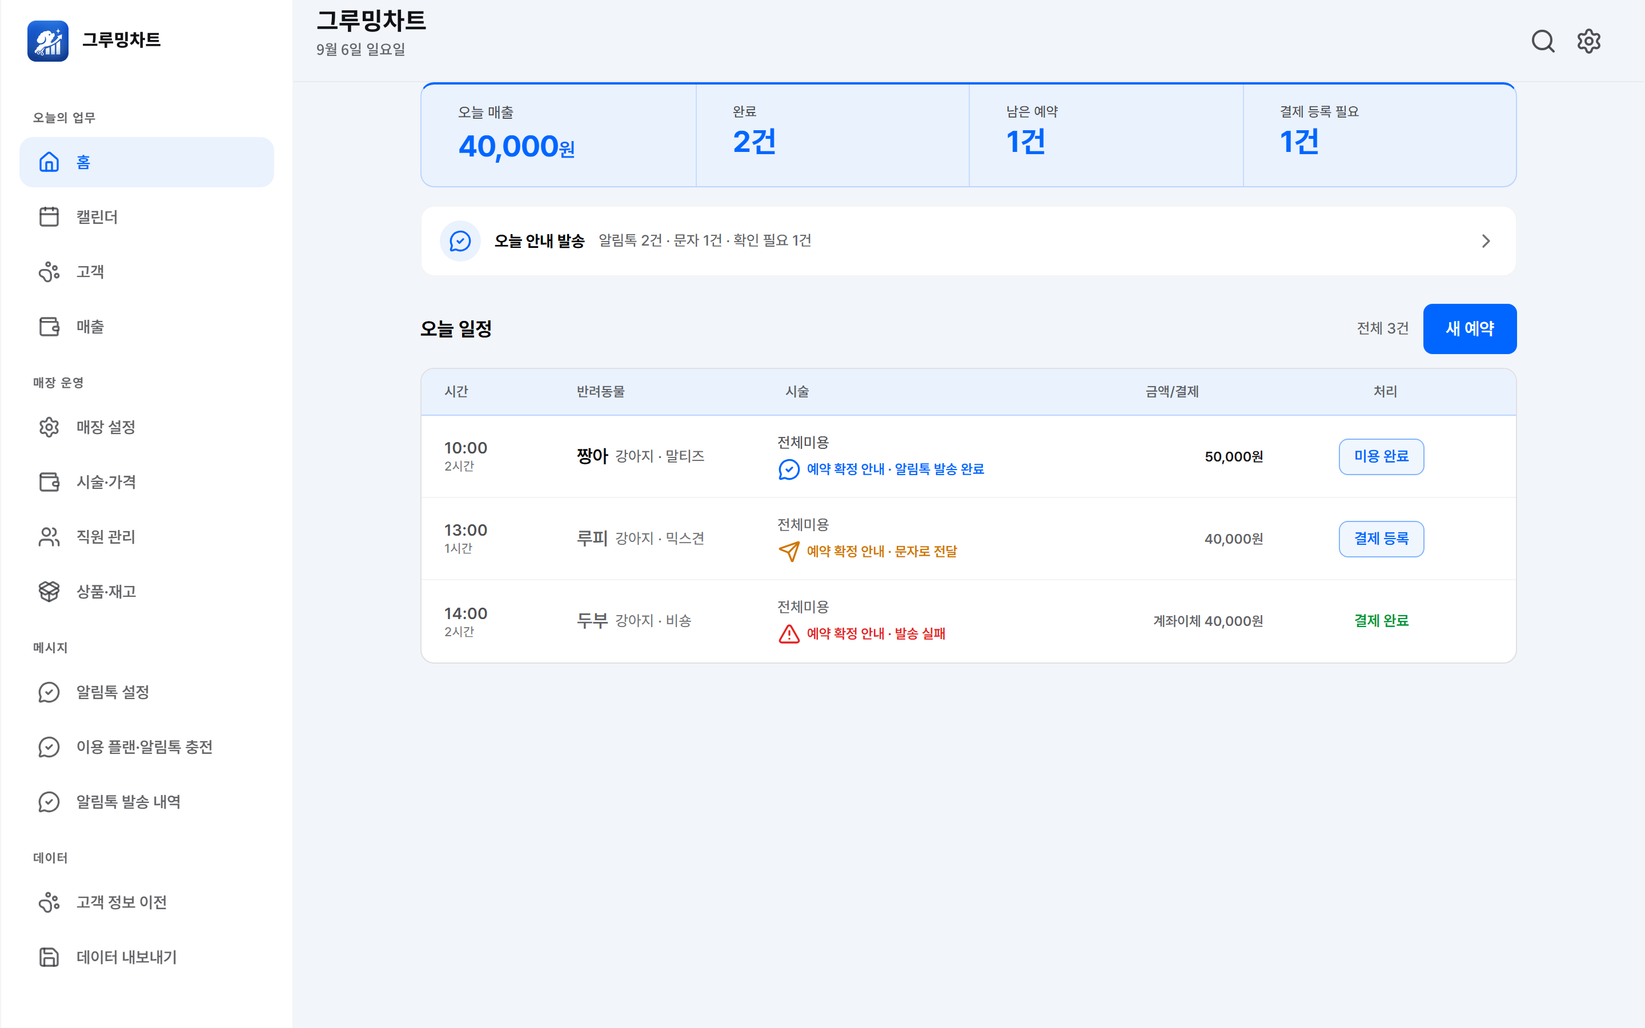1645x1028 pixels.
Task: Click red warning icon in 두부 row
Action: 788,634
